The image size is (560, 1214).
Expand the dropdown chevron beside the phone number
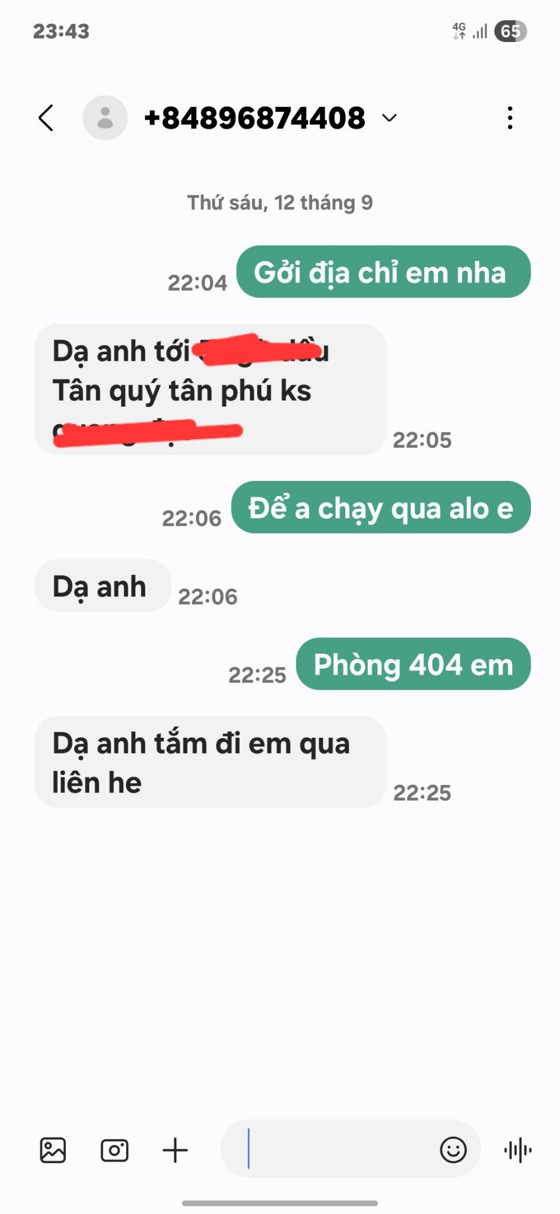pyautogui.click(x=389, y=118)
